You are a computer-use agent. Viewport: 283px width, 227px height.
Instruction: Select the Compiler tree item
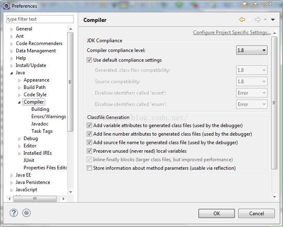coord(34,102)
